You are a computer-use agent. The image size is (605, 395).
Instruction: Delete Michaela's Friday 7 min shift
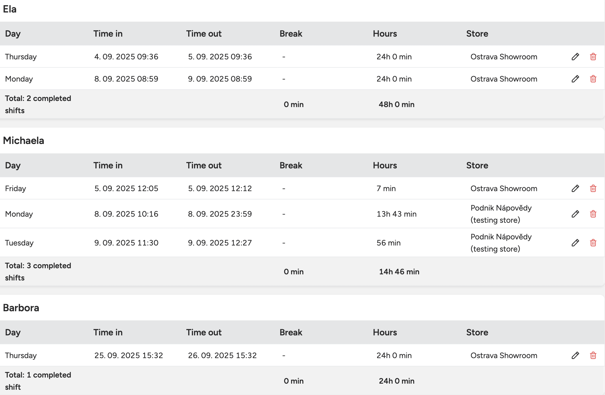click(x=593, y=188)
